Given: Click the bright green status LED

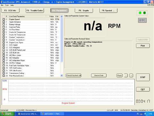Looking at the screenshot, I should coord(140,13).
